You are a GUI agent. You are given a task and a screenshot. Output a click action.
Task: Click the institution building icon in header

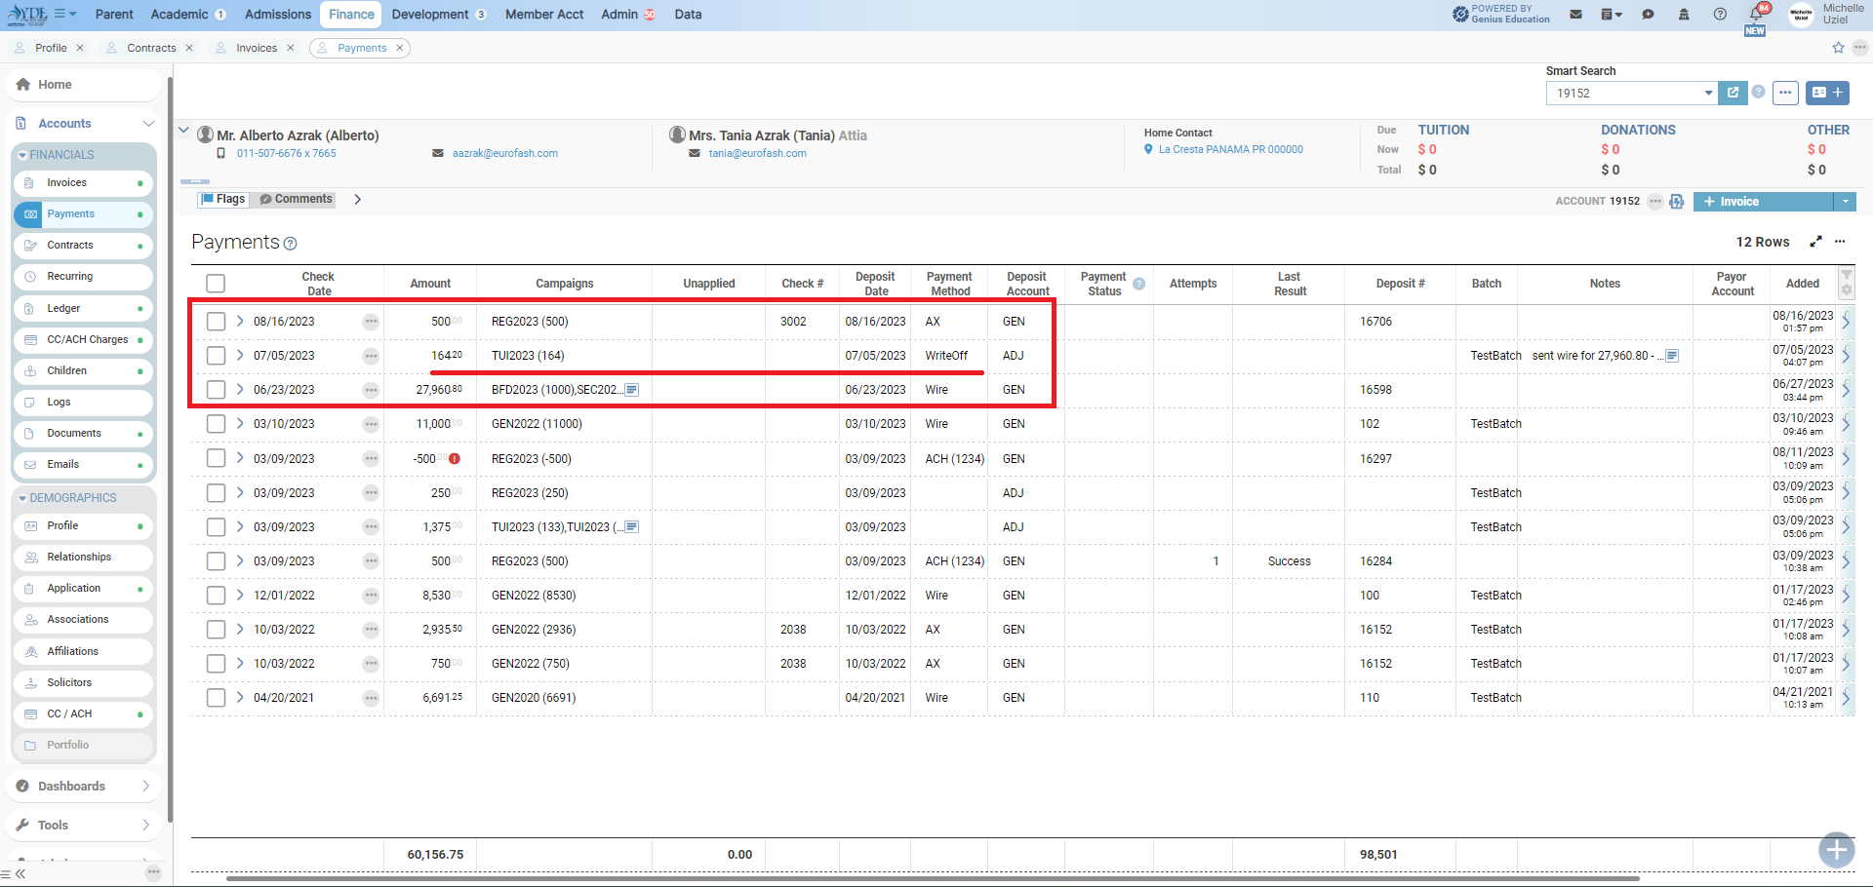[x=1684, y=15]
